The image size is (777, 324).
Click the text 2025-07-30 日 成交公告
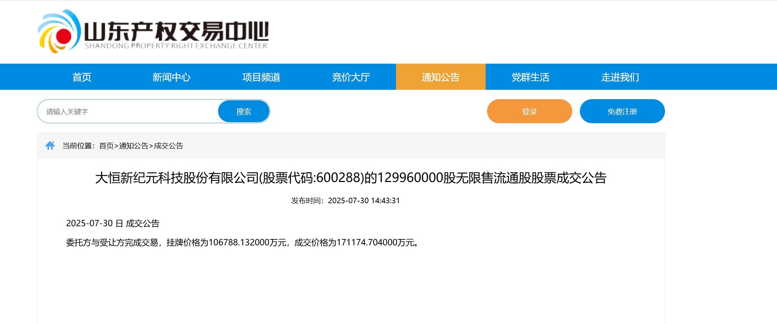pos(113,223)
